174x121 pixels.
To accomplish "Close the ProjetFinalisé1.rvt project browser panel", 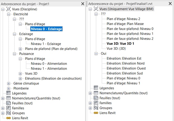I will pos(170,4).
